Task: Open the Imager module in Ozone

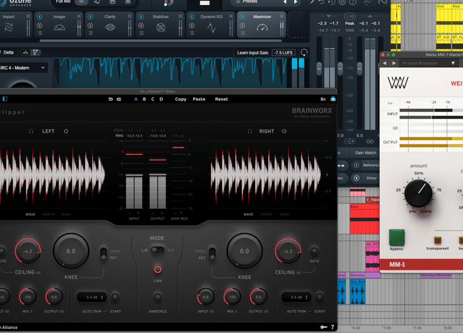Action: [59, 25]
